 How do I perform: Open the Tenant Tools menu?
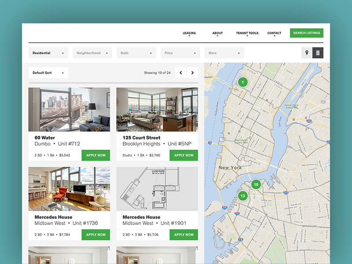(247, 33)
